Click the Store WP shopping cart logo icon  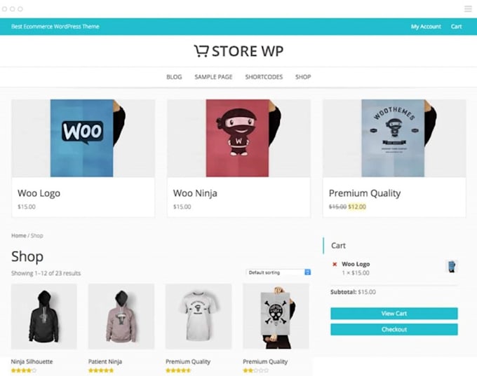point(201,50)
